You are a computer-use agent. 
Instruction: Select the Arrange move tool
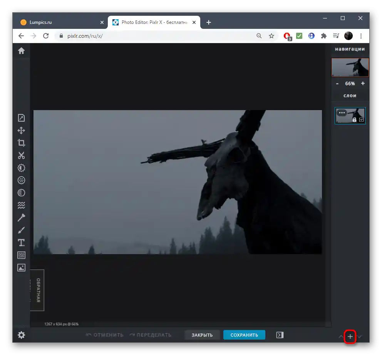(x=21, y=131)
